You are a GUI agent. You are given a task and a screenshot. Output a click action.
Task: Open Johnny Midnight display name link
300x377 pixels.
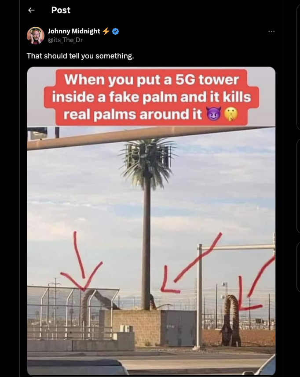click(74, 31)
